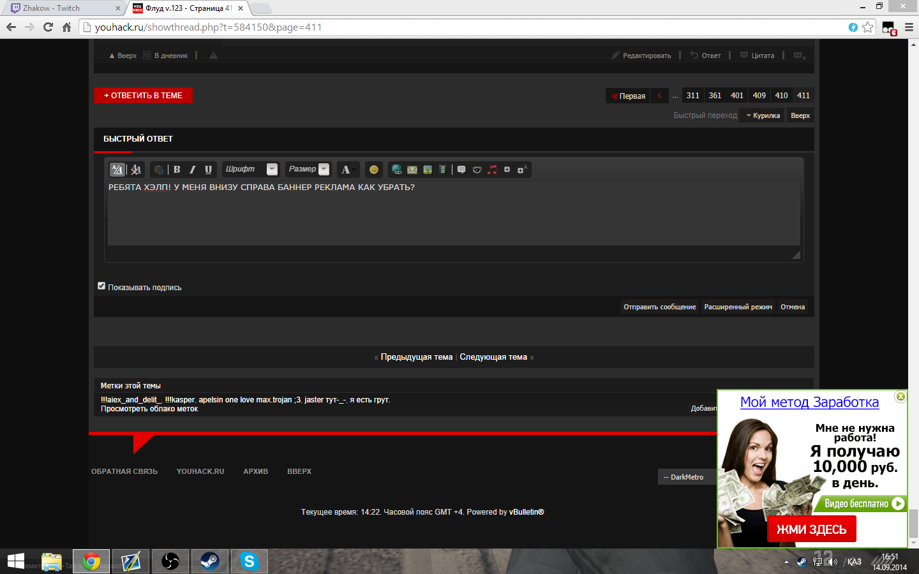Wrap text in quote bubble icon
This screenshot has width=919, height=574.
pos(461,170)
